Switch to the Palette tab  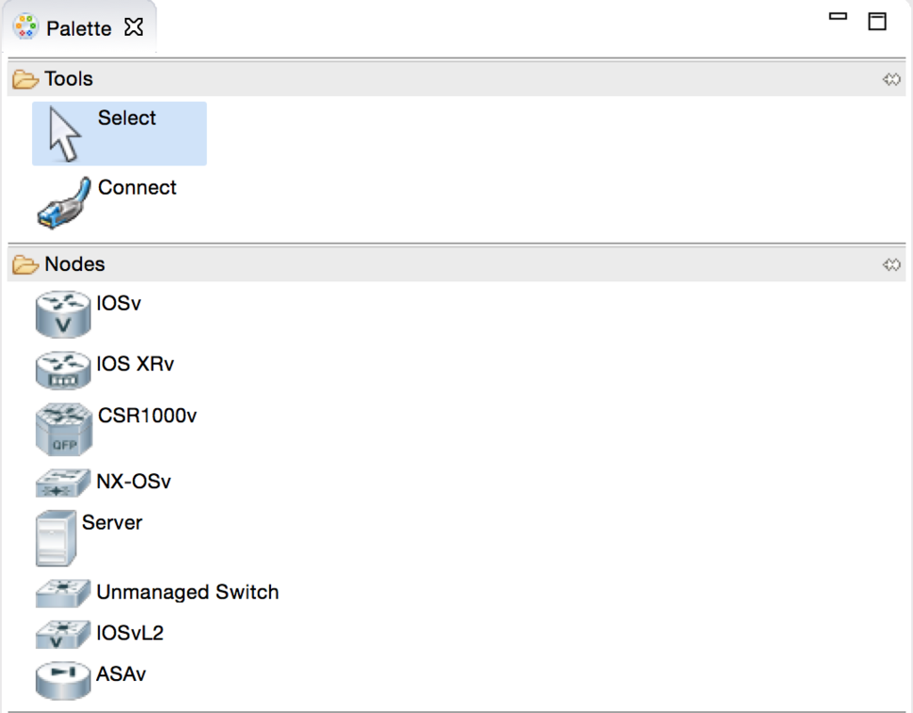79,28
